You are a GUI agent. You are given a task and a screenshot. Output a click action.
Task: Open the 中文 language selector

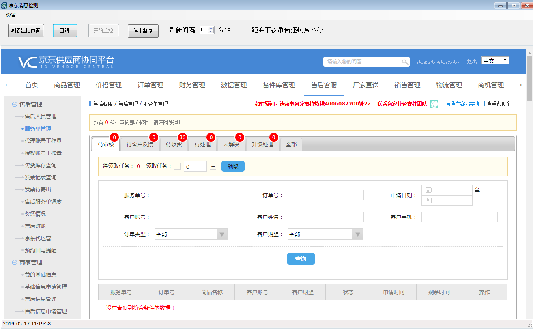(x=495, y=60)
